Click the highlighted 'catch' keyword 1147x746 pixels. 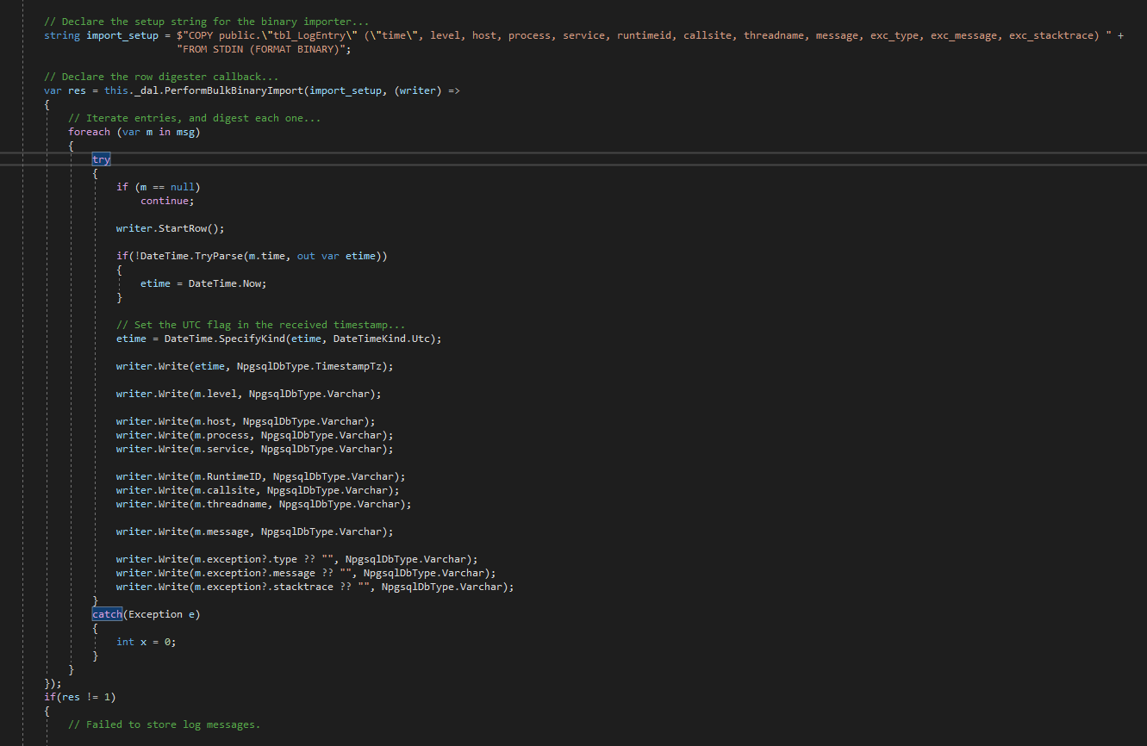pyautogui.click(x=107, y=614)
